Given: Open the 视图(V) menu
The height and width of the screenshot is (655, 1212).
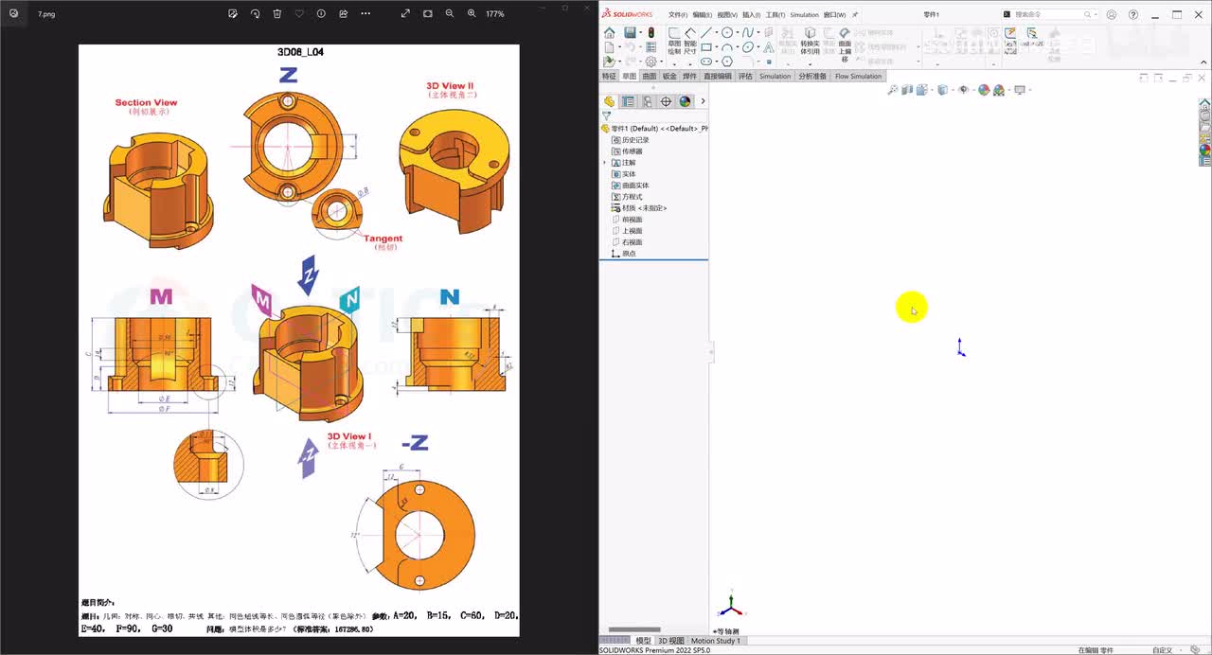Looking at the screenshot, I should coord(727,15).
